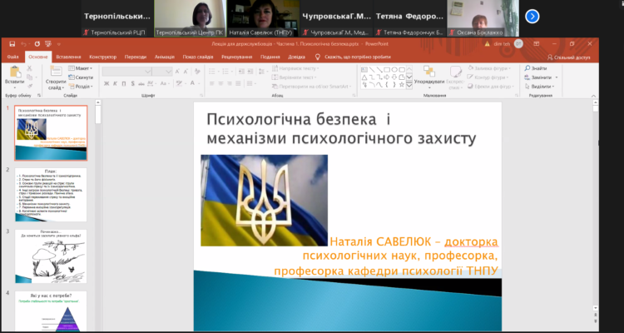Center text alignment icon

point(221,83)
